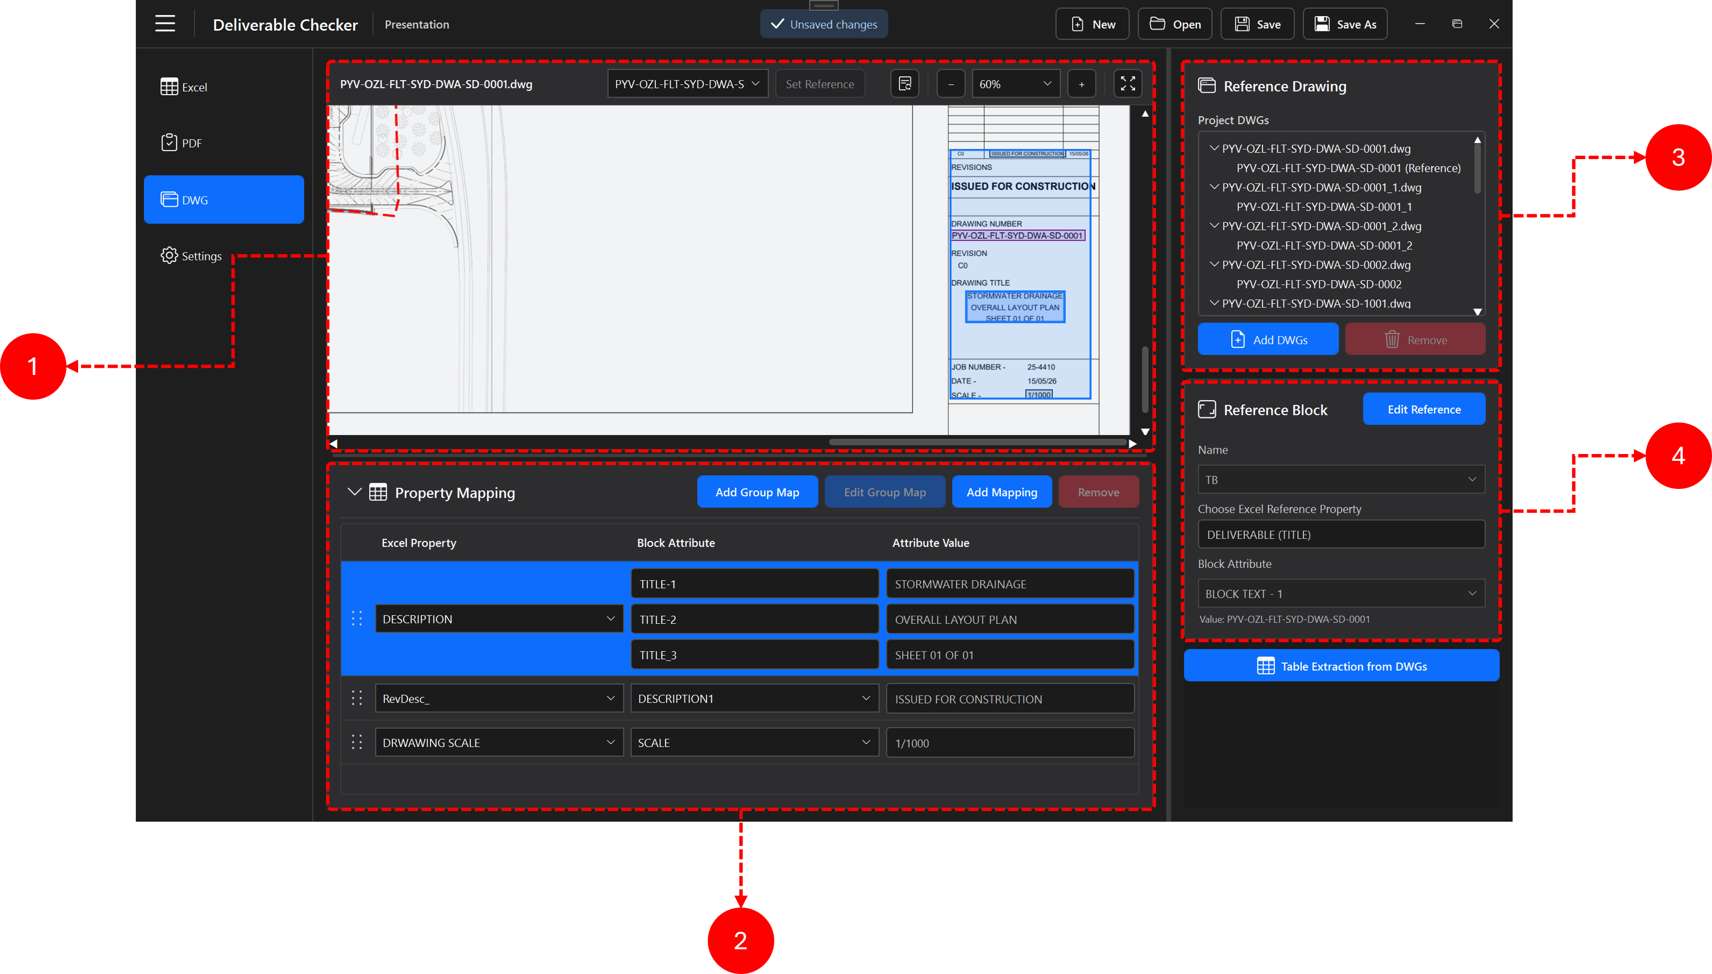
Task: Toggle fullscreen drawing viewer
Action: click(x=1127, y=83)
